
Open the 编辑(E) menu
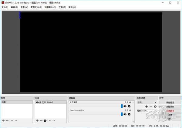pyautogui.click(x=14, y=7)
